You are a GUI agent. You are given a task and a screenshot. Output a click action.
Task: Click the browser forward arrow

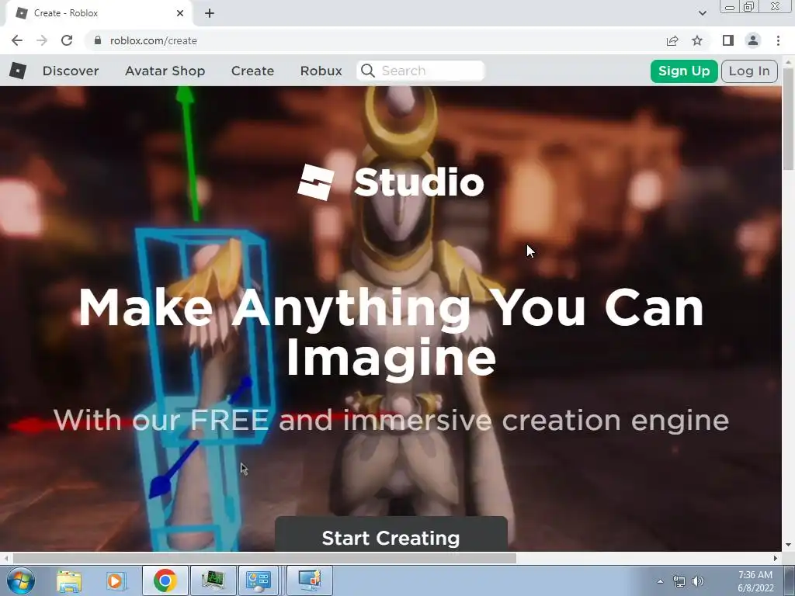[42, 40]
